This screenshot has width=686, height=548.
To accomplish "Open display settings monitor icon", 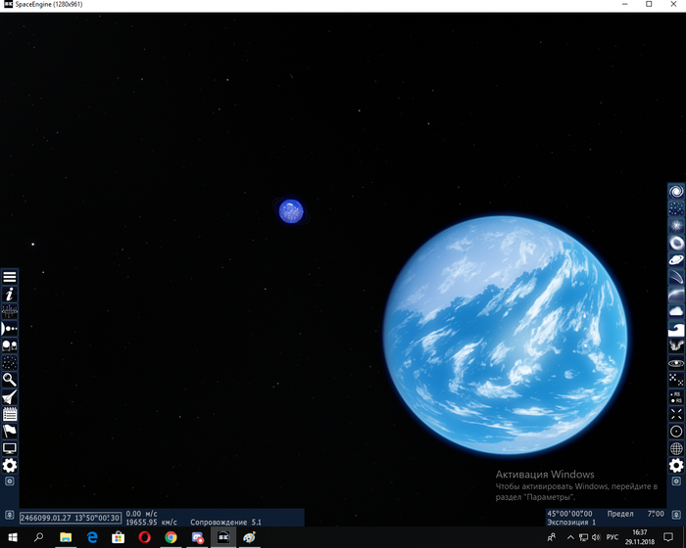I will 10,448.
